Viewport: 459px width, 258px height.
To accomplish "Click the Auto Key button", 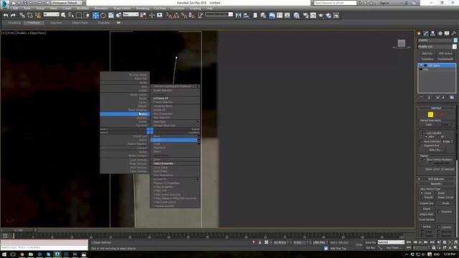I will point(370,242).
